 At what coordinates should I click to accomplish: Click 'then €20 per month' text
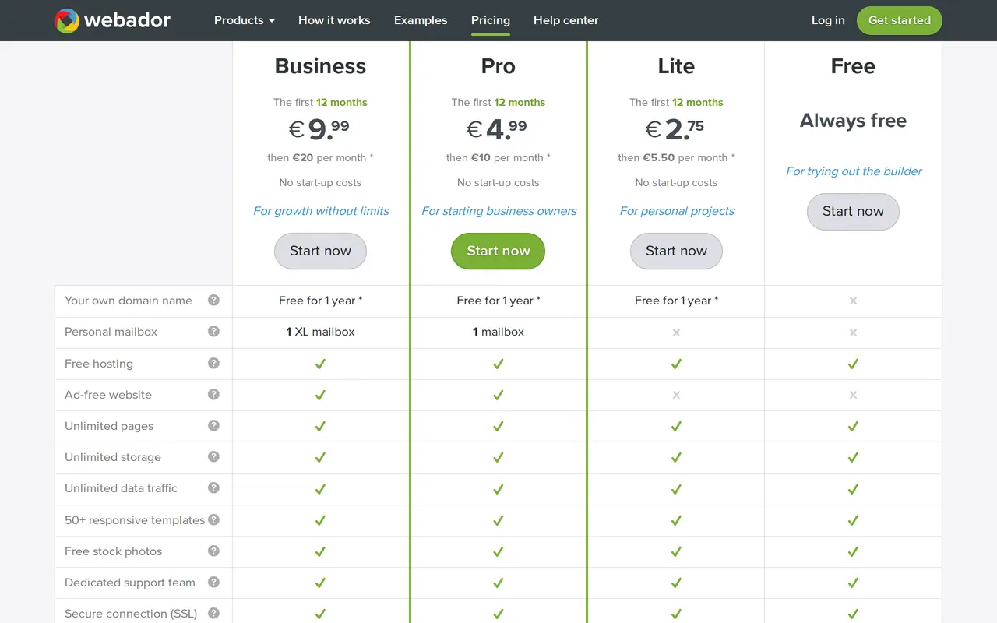point(320,157)
